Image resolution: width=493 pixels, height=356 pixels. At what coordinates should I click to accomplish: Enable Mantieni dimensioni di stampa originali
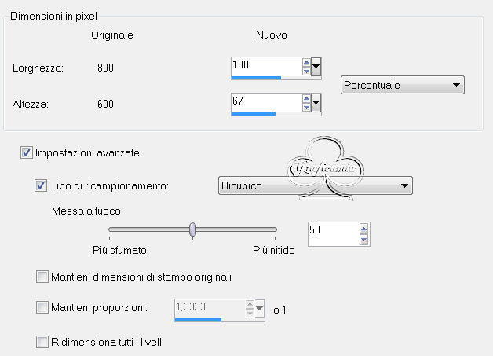tap(42, 277)
